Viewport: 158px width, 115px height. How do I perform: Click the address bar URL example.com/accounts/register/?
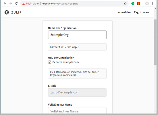tap(60, 4)
